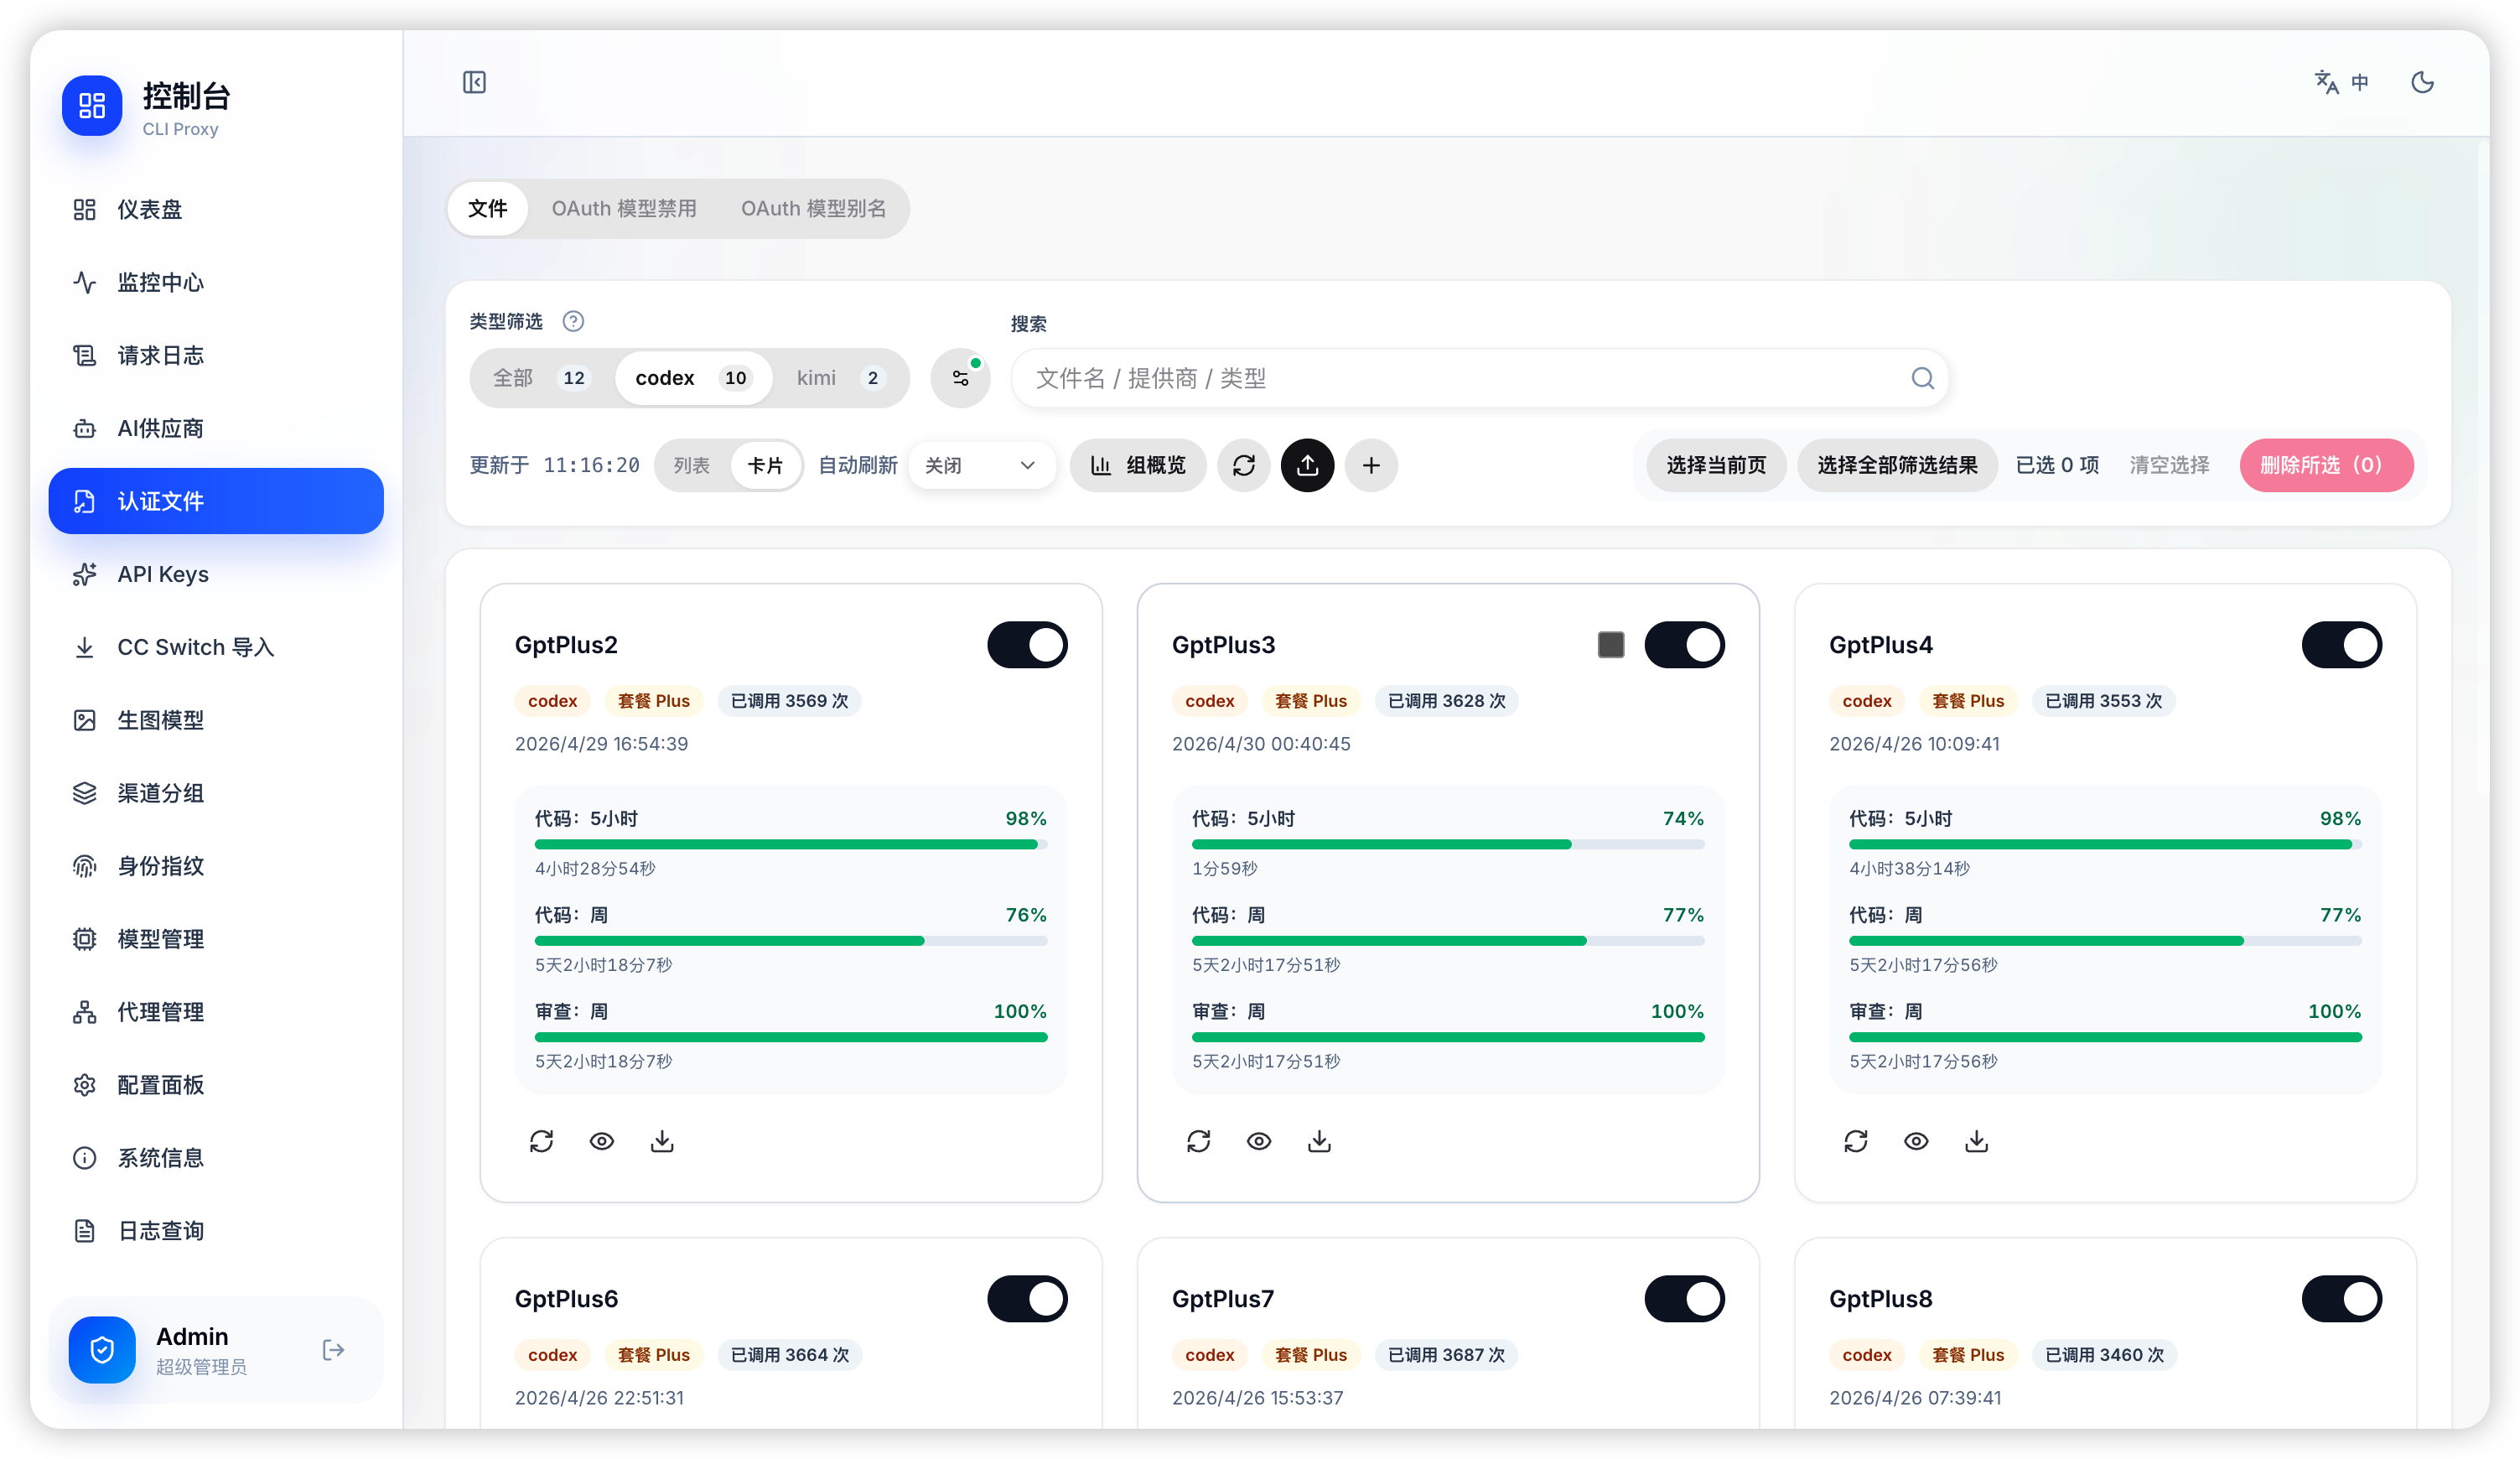2520x1459 pixels.
Task: Open the 文件 tab
Action: [488, 208]
